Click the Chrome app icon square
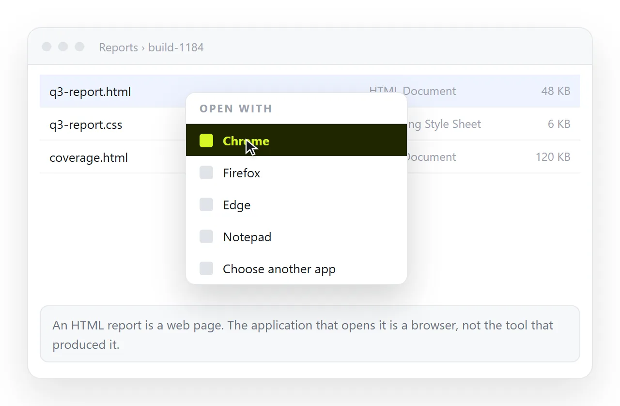 pyautogui.click(x=206, y=141)
